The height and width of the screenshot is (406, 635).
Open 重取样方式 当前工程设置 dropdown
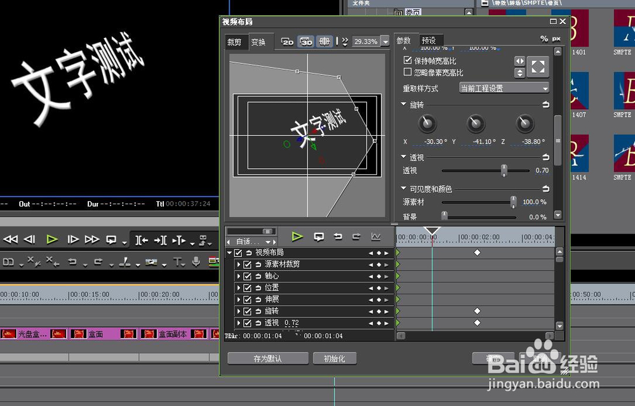pyautogui.click(x=504, y=88)
